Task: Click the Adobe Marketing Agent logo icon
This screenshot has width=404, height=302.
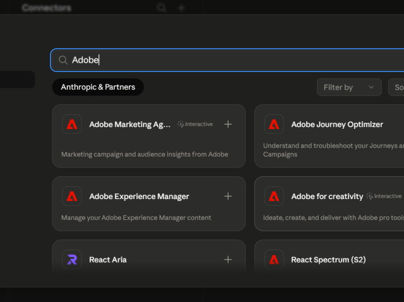Action: [x=72, y=124]
